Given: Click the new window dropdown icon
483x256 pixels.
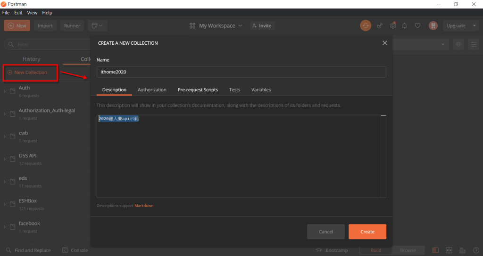Looking at the screenshot, I should coord(98,25).
